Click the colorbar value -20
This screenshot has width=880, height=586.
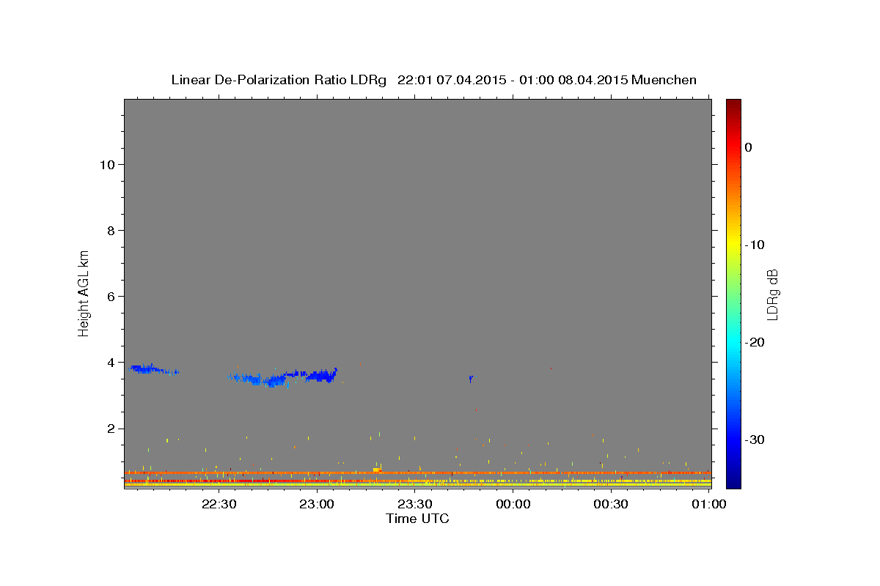click(755, 342)
